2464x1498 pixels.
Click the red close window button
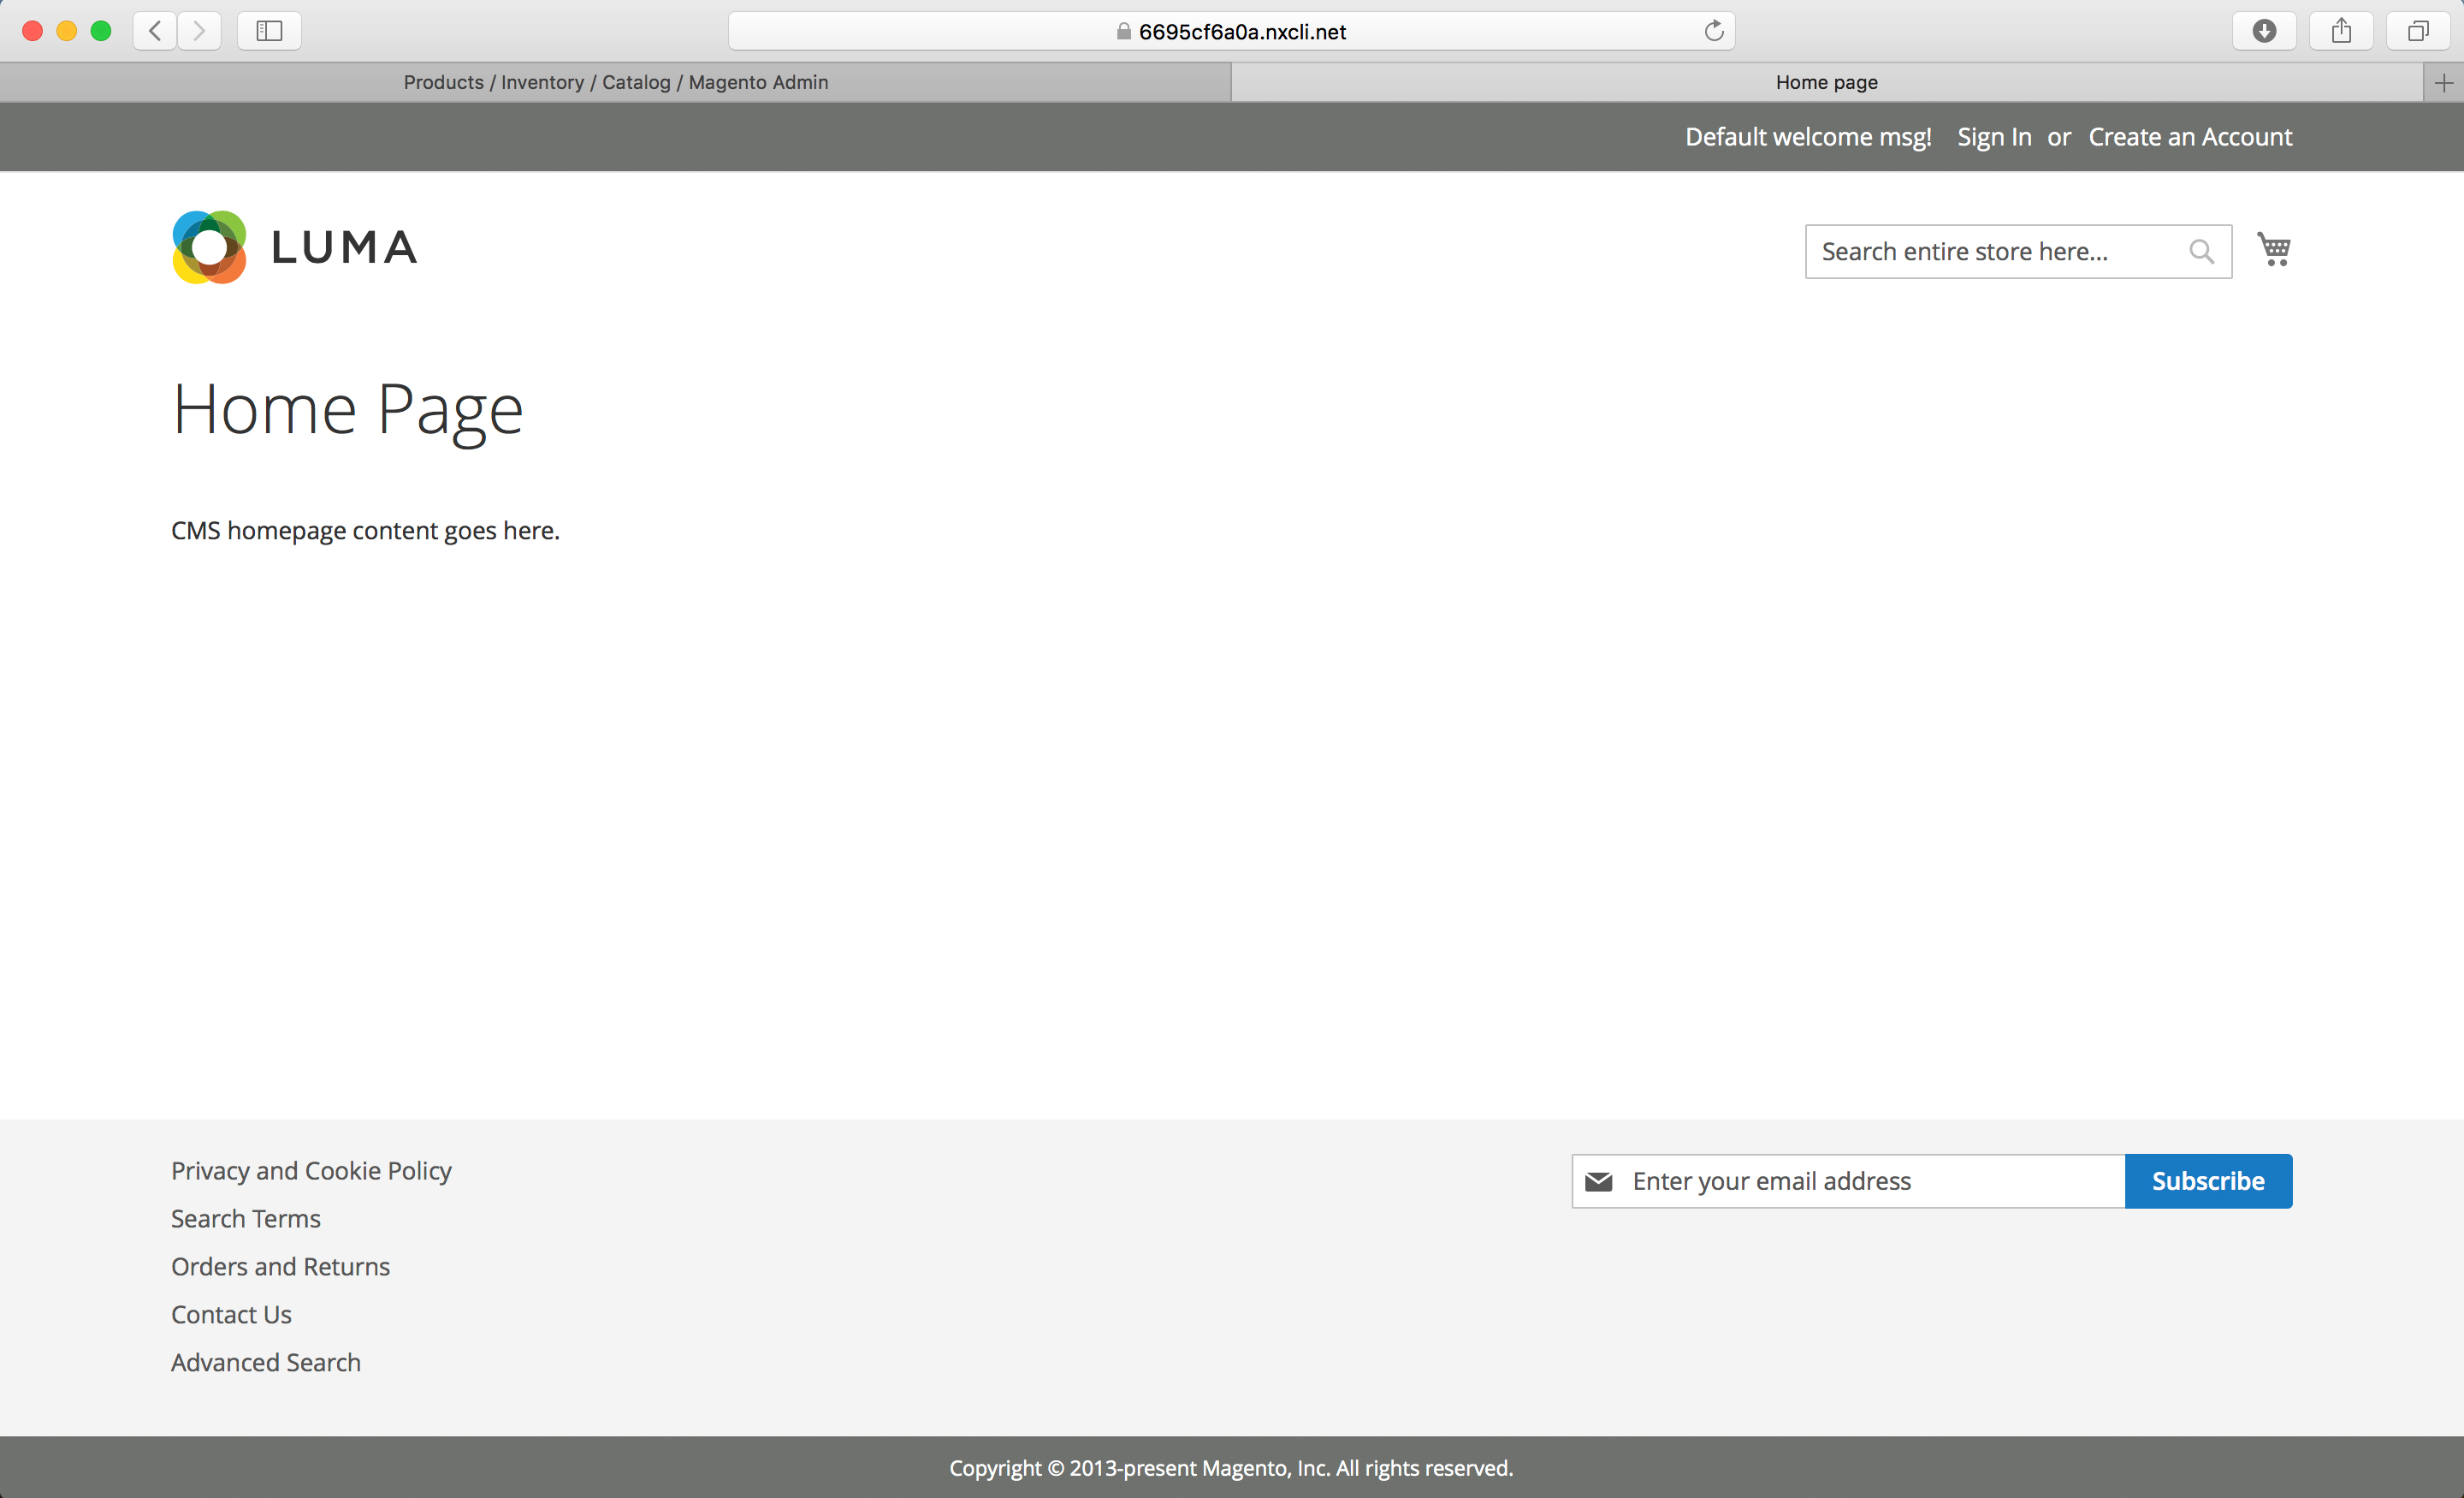(32, 31)
